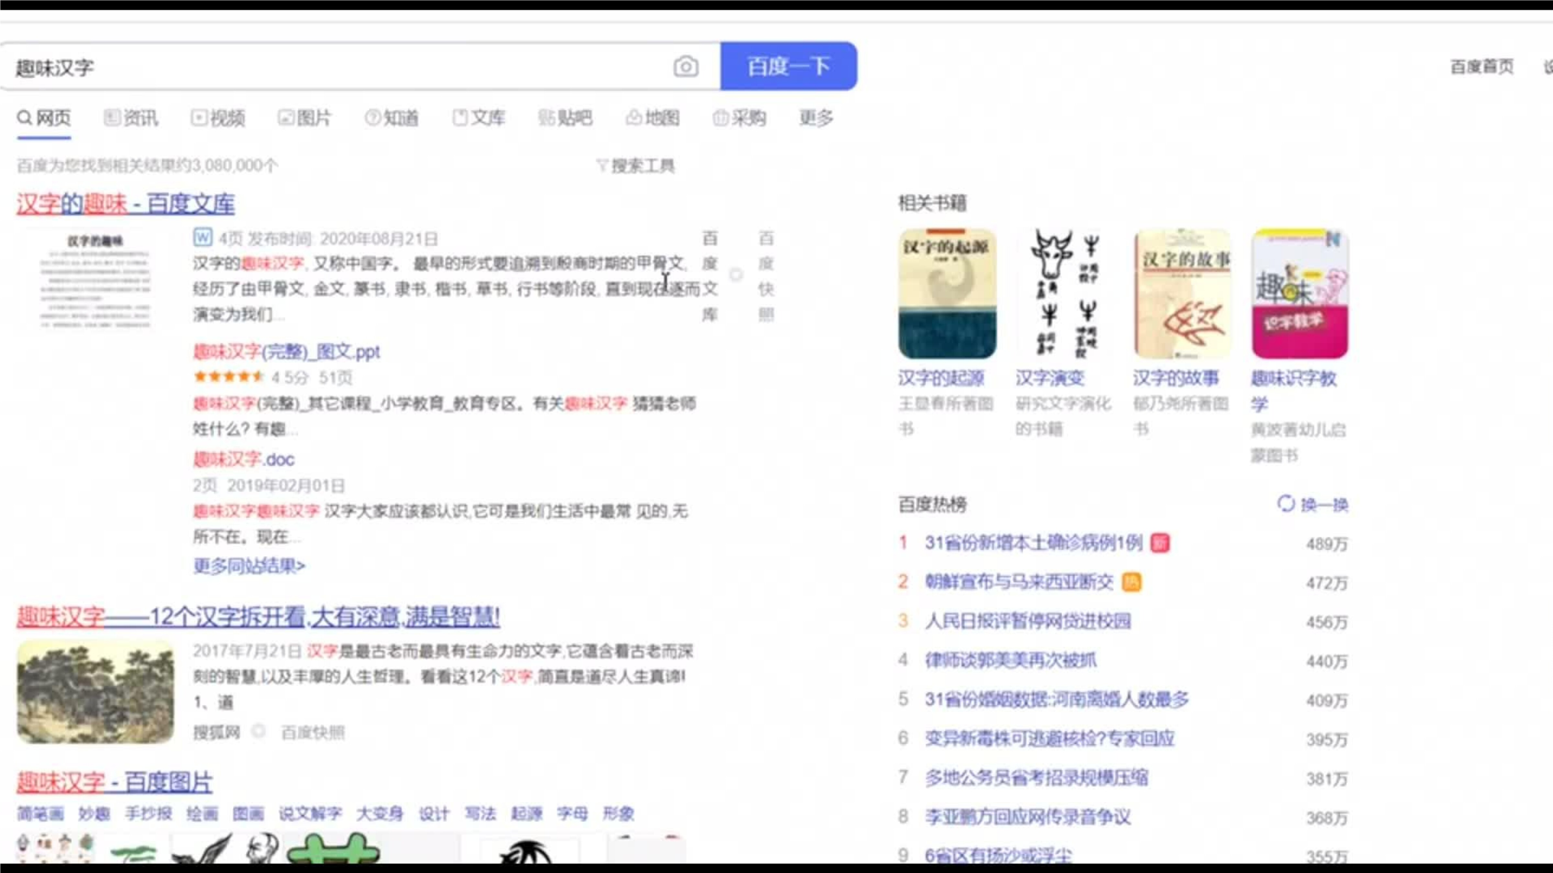The width and height of the screenshot is (1553, 873).
Task: Select the 起源 image tag
Action: tap(527, 814)
